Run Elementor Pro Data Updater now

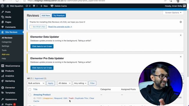tap(42, 68)
